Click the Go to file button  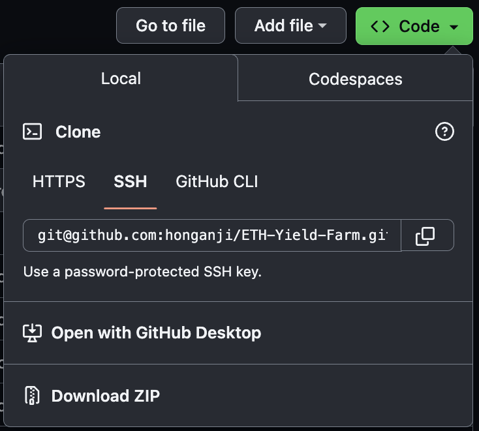[171, 25]
